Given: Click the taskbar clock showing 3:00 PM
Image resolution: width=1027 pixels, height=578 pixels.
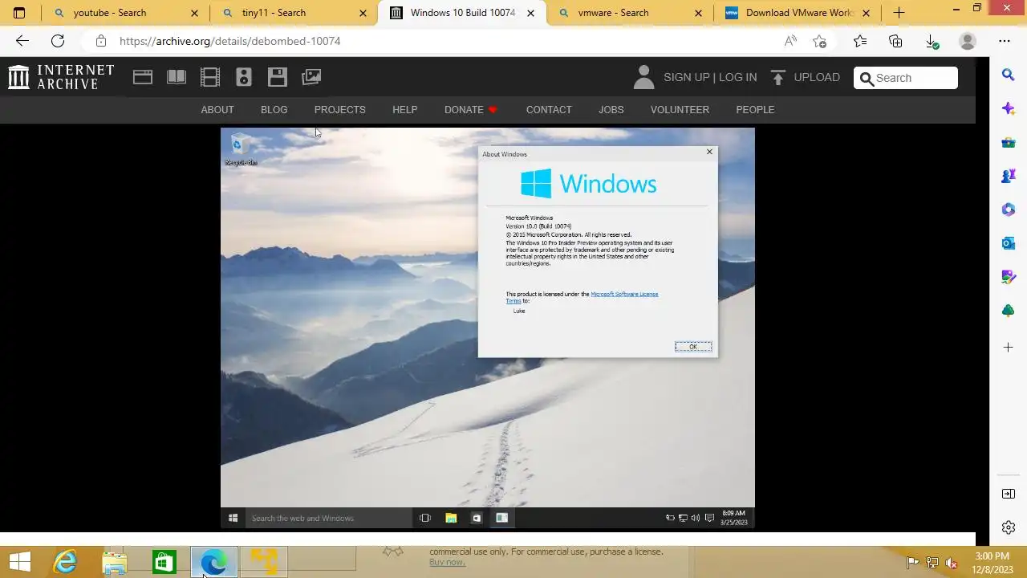Looking at the screenshot, I should tap(992, 562).
